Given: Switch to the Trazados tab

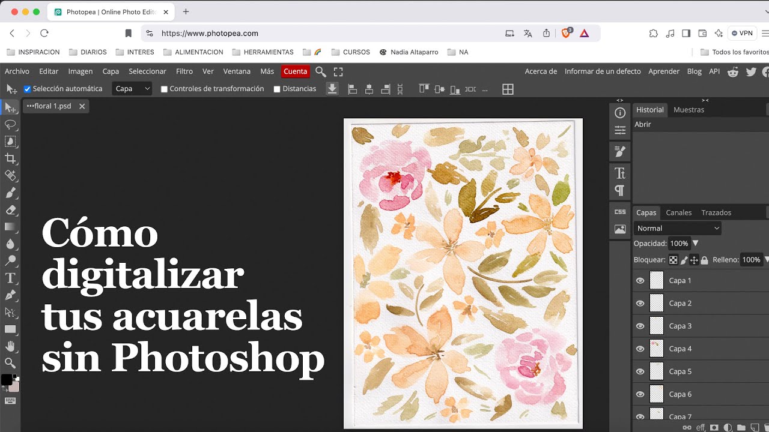Looking at the screenshot, I should click(716, 212).
